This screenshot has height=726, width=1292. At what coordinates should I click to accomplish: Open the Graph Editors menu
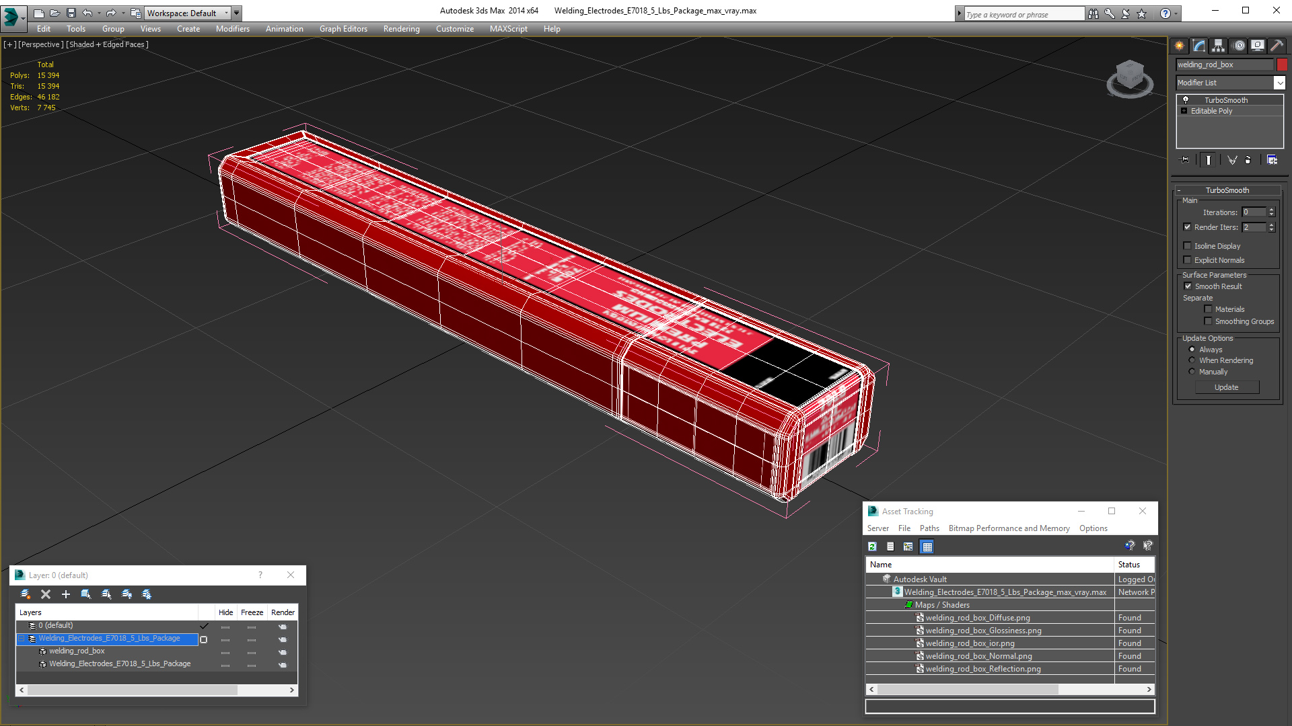point(343,29)
